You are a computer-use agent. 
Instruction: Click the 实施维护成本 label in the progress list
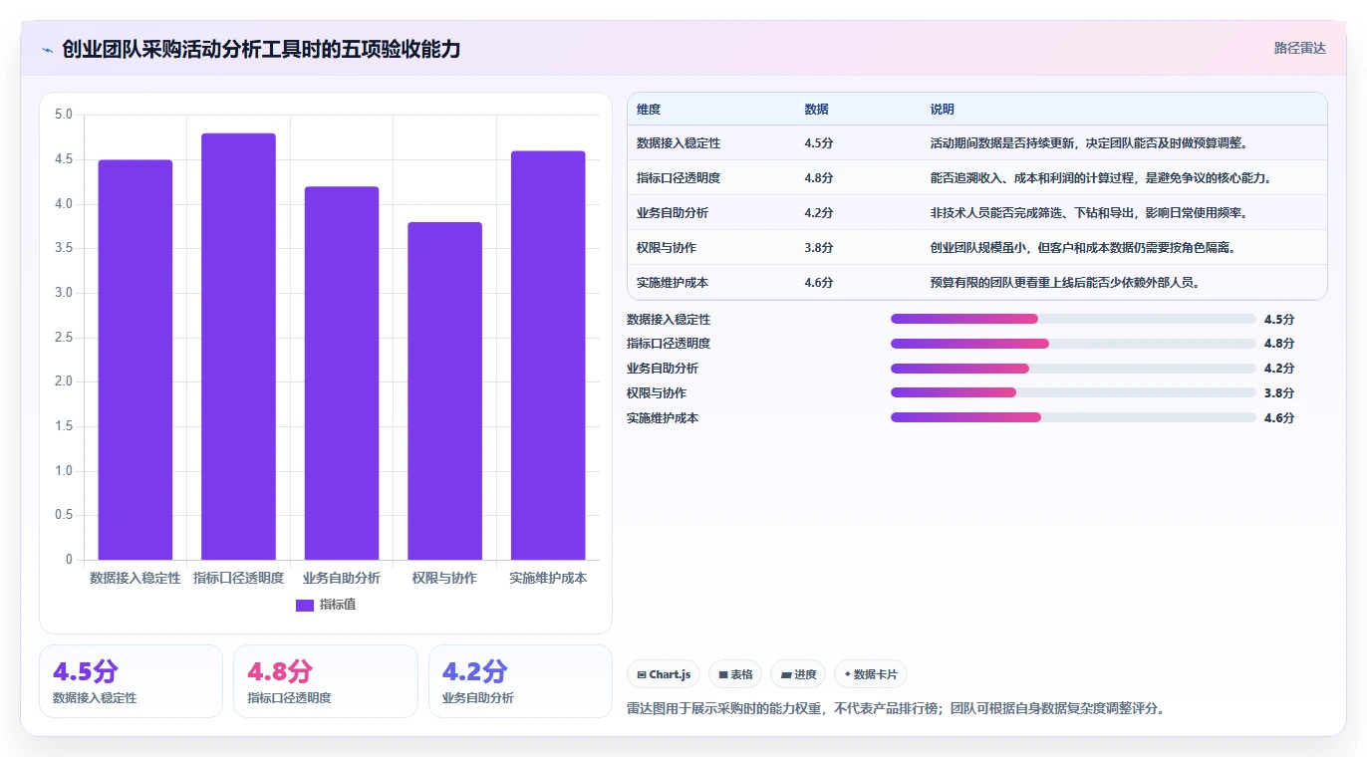(663, 417)
